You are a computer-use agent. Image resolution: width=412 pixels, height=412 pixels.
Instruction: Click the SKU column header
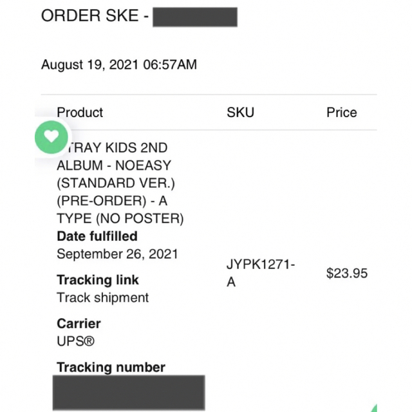(x=240, y=113)
